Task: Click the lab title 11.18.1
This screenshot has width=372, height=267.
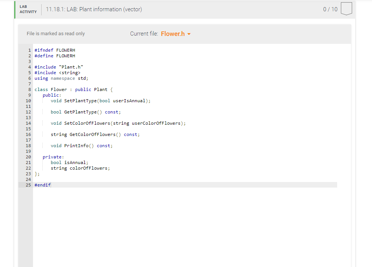Action: [94, 9]
